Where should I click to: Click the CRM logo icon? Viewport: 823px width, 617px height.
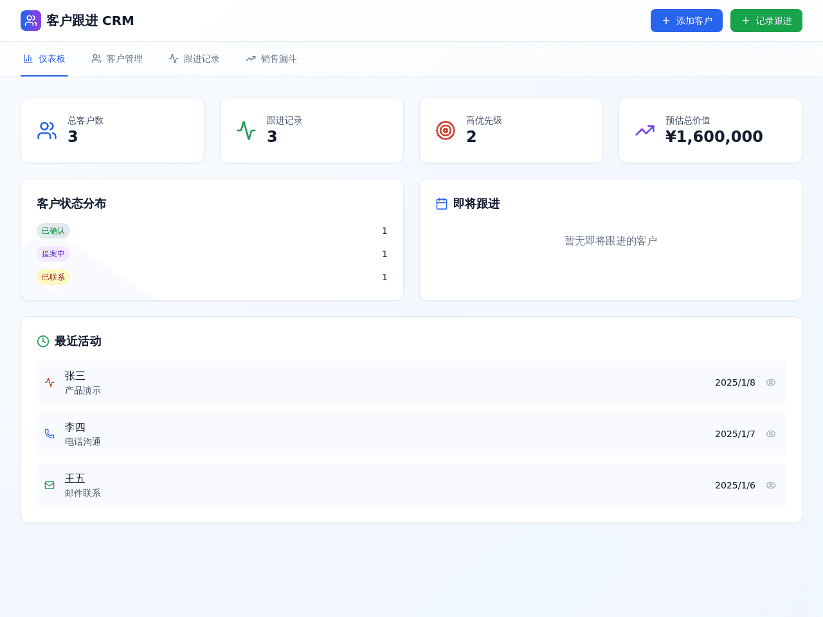(31, 21)
